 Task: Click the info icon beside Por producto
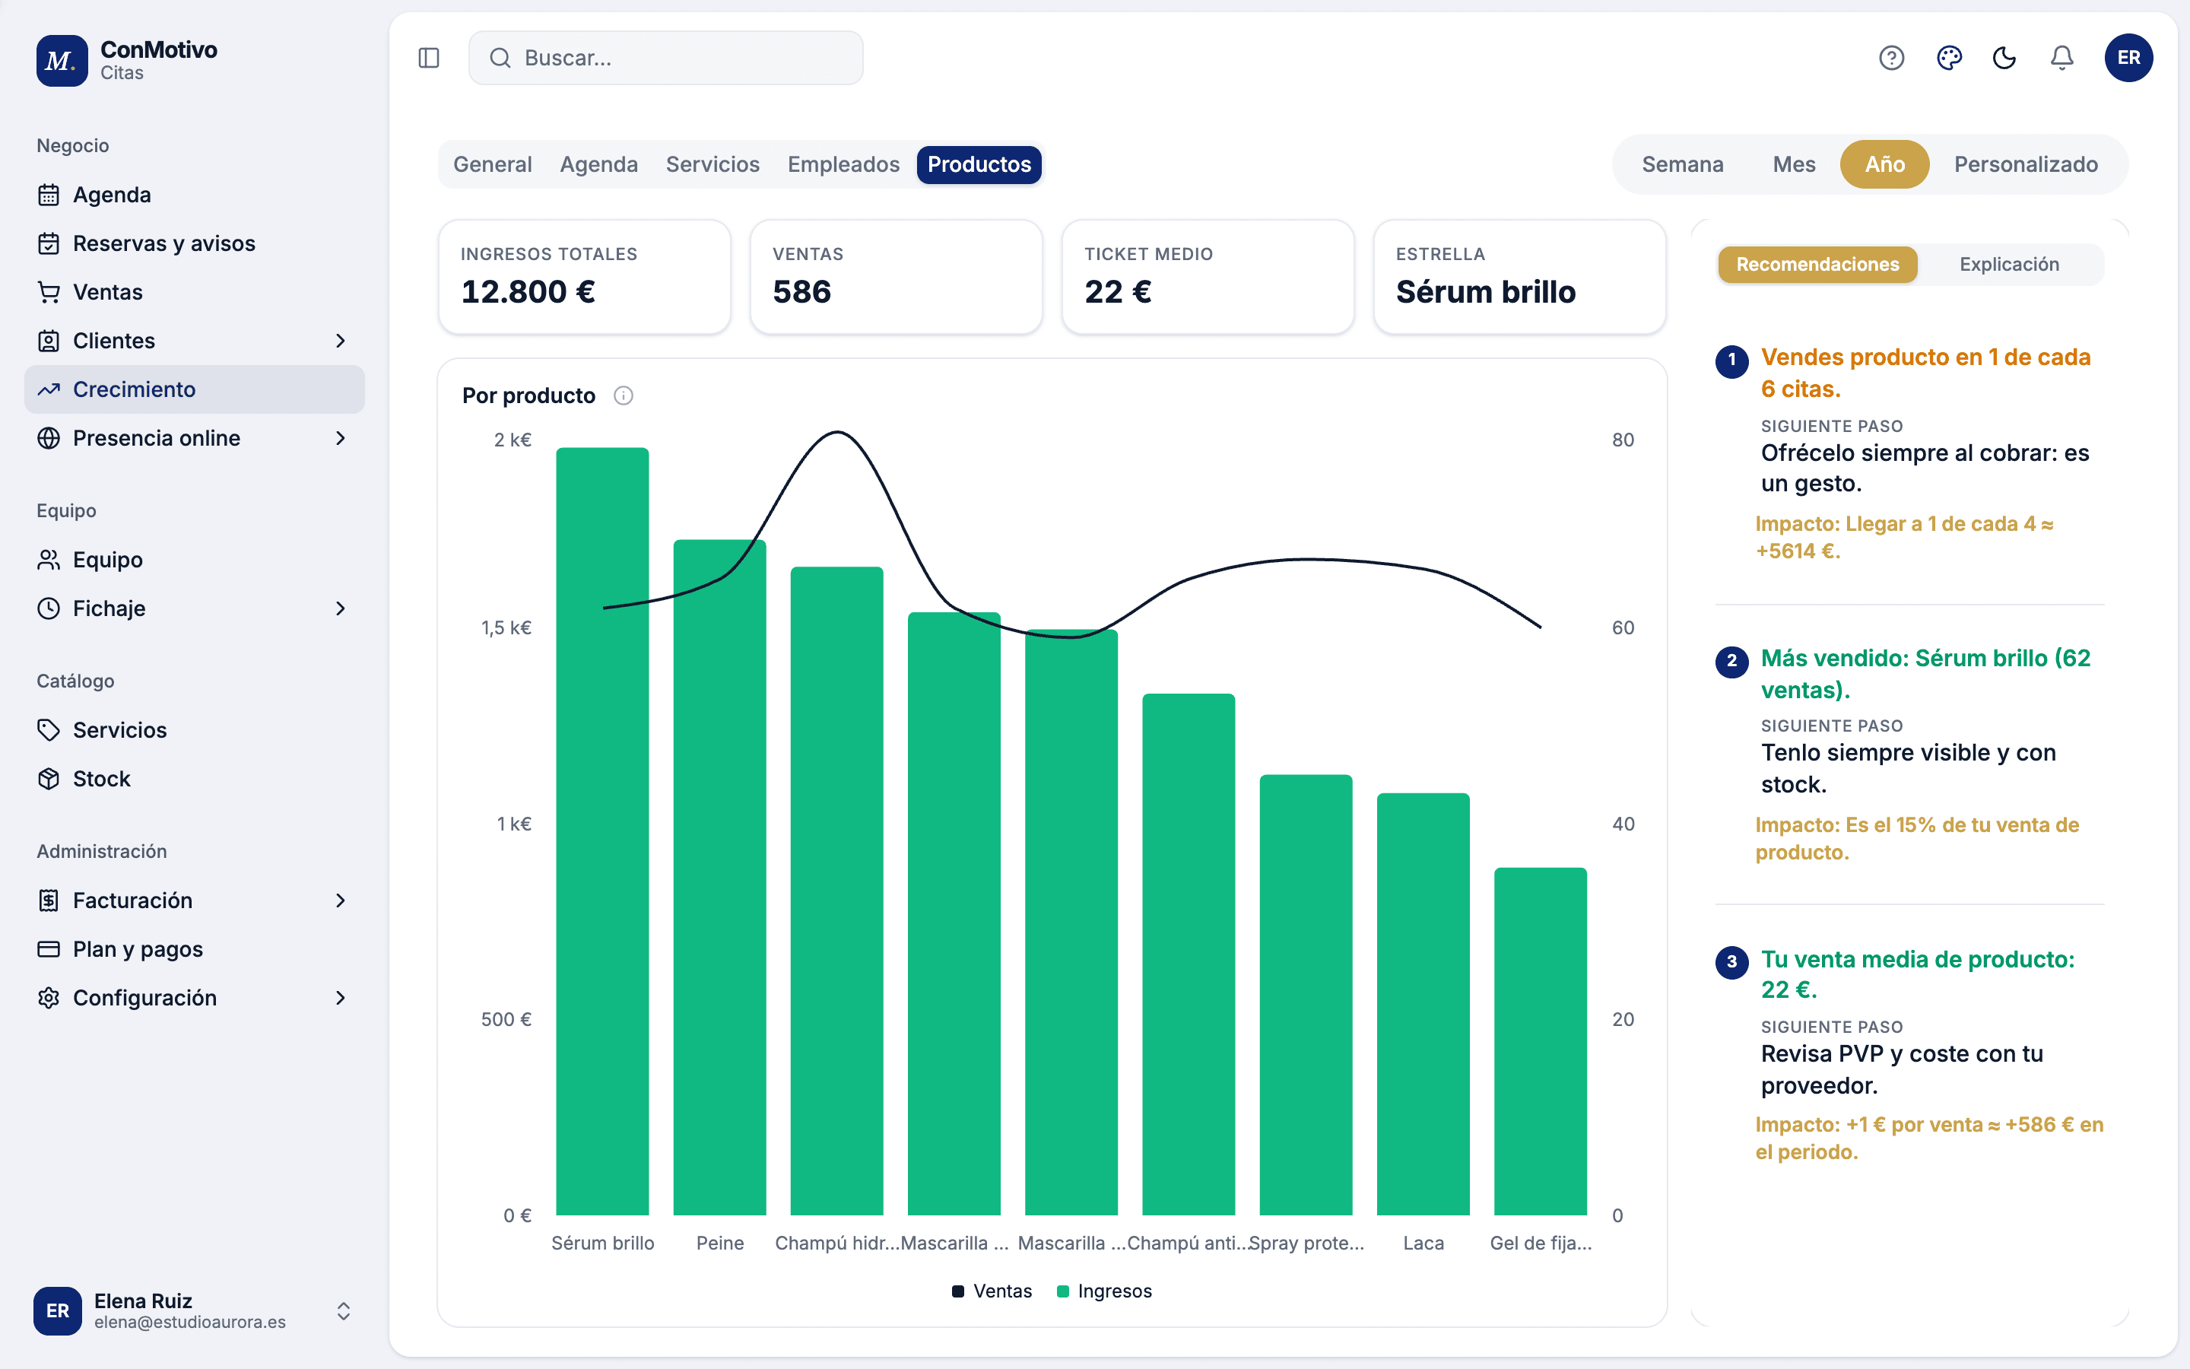coord(624,395)
